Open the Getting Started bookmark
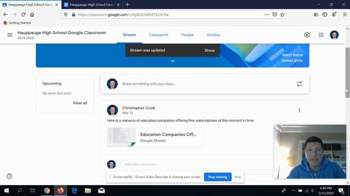350x196 pixels. tap(17, 23)
